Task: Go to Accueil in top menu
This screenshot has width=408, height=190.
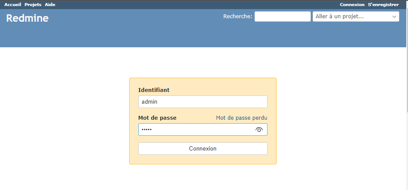Action: pyautogui.click(x=13, y=5)
